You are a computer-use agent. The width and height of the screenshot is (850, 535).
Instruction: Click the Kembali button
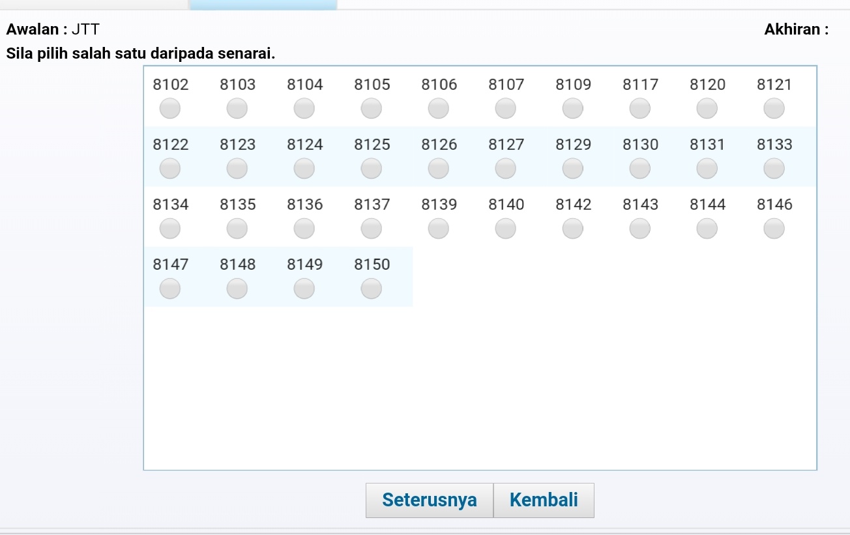(544, 500)
